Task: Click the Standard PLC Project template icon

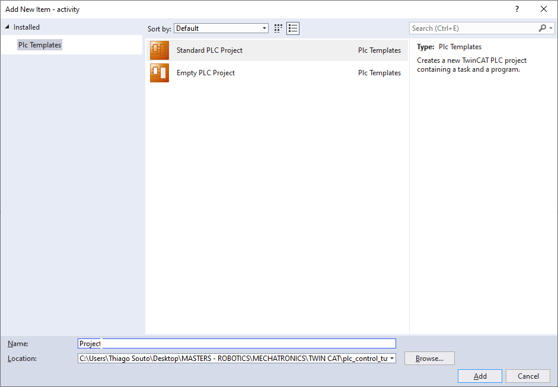Action: (160, 50)
